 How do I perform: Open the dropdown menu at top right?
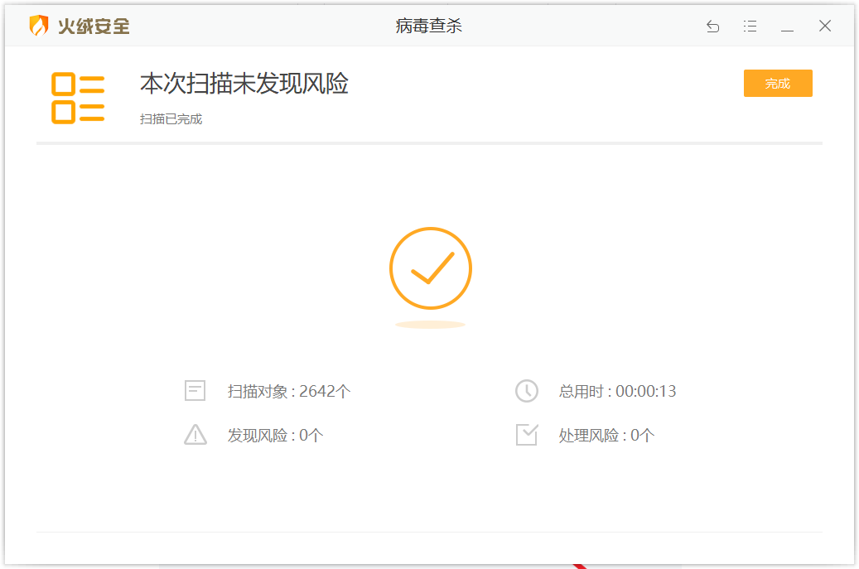coord(750,26)
